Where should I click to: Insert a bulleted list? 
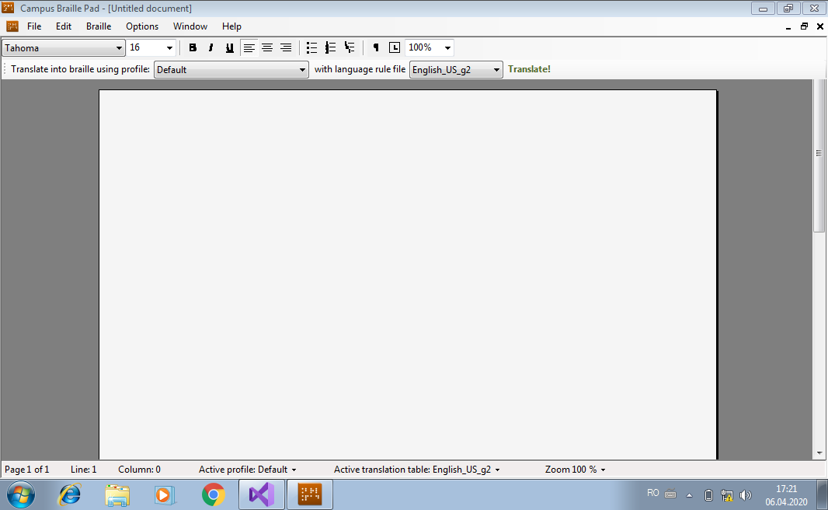(311, 48)
